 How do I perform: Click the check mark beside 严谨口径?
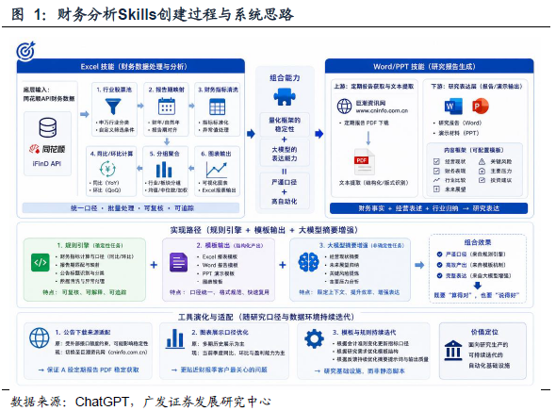tap(439, 255)
